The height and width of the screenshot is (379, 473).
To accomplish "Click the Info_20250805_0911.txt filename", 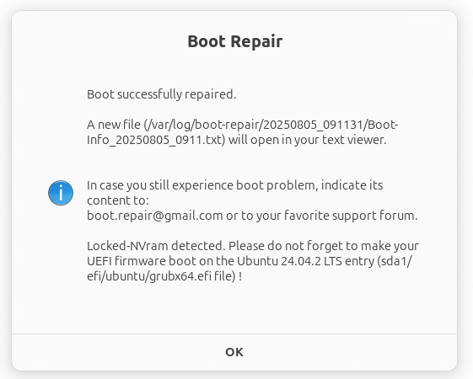I will coord(154,140).
